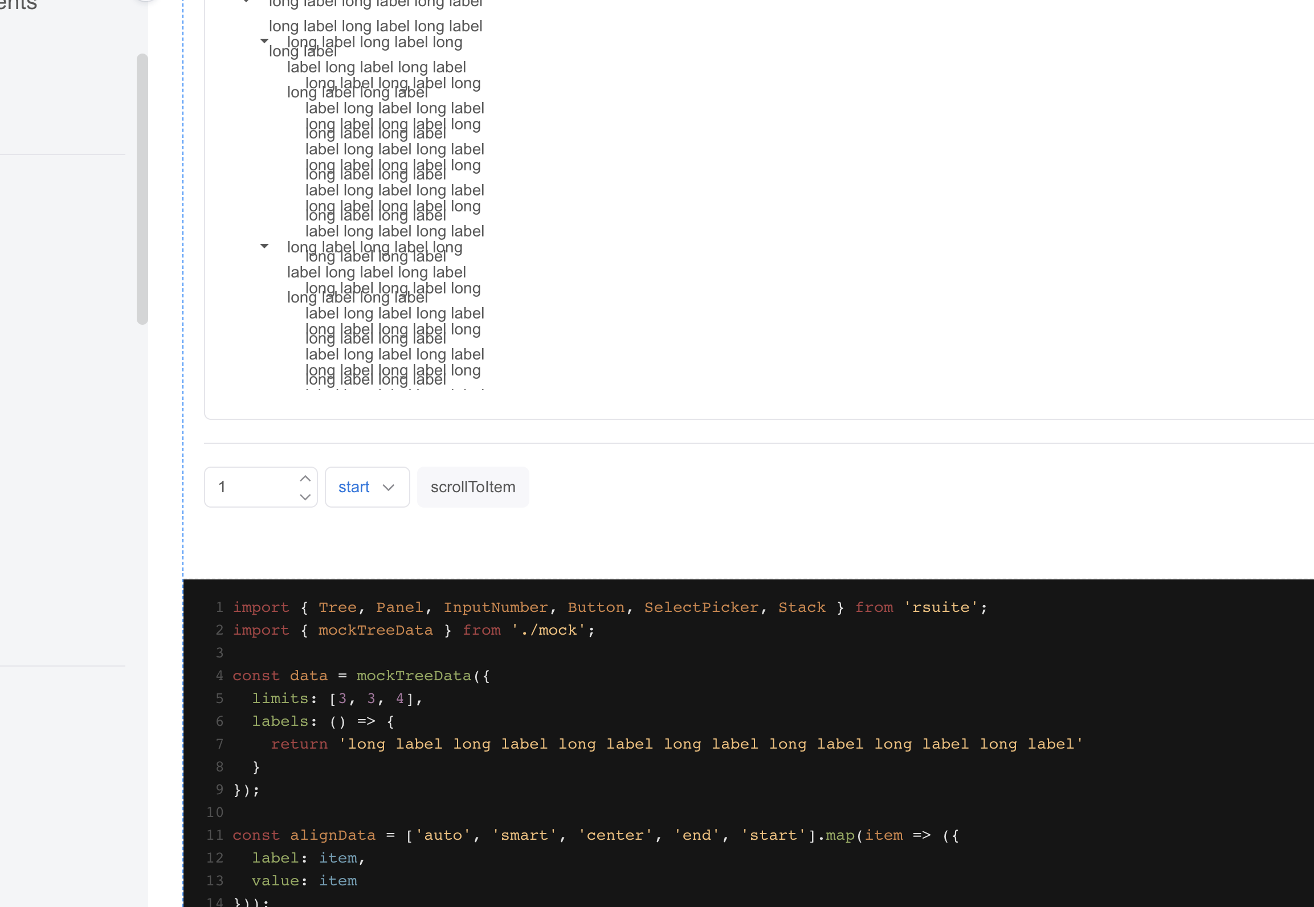Select tree label beside the lower collapse arrow
1314x907 pixels.
(x=374, y=247)
